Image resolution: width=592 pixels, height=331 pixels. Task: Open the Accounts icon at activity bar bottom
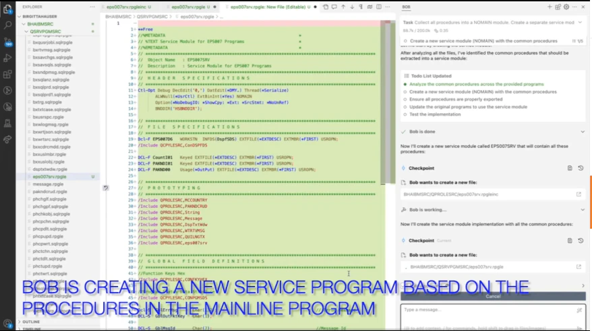[x=7, y=323]
